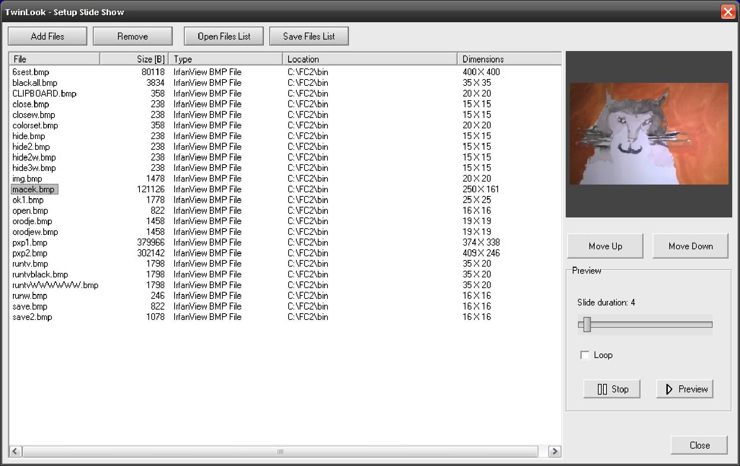Select 6sest.bmp file entry
The image size is (740, 466).
point(31,72)
